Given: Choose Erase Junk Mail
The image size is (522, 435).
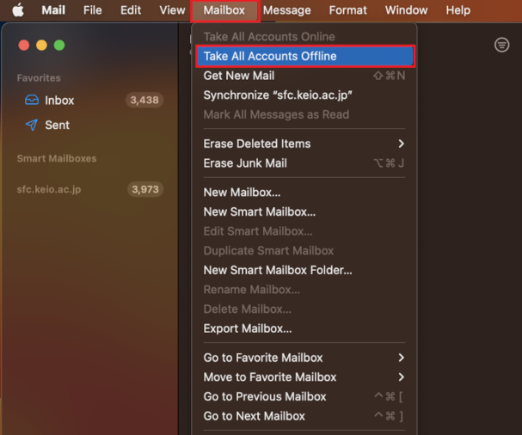Looking at the screenshot, I should [245, 163].
